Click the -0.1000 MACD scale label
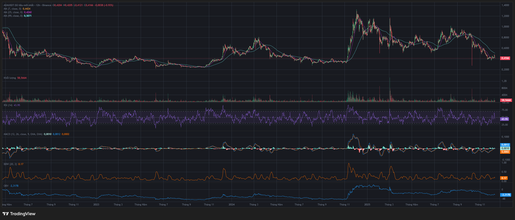 point(506,160)
